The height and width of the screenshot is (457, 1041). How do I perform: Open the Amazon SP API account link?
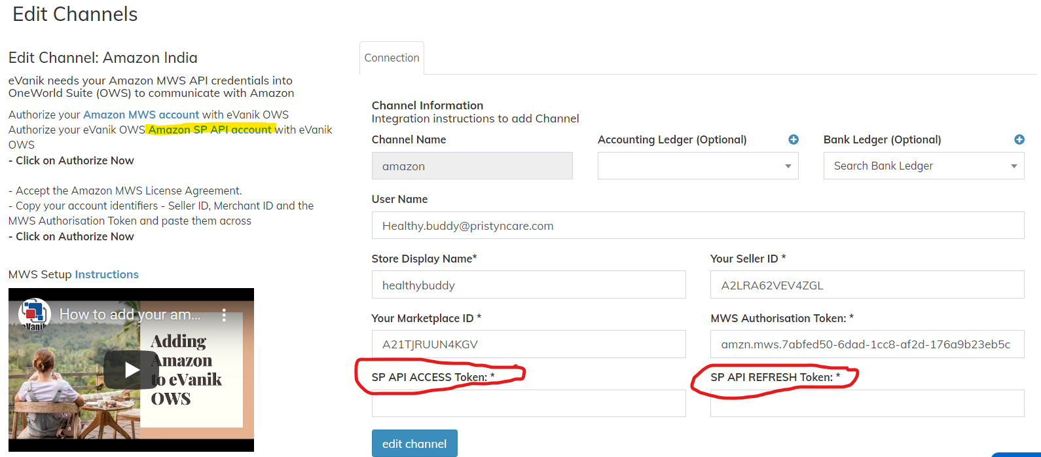pyautogui.click(x=210, y=130)
